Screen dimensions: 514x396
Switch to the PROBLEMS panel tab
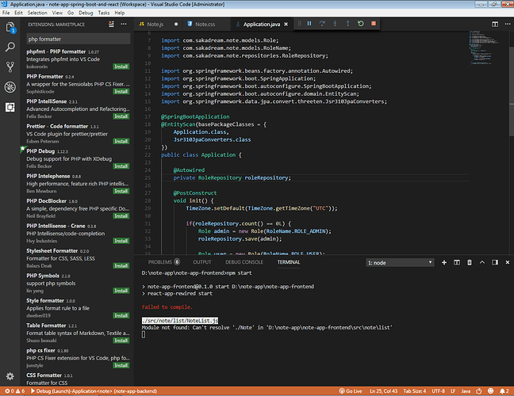(164, 262)
